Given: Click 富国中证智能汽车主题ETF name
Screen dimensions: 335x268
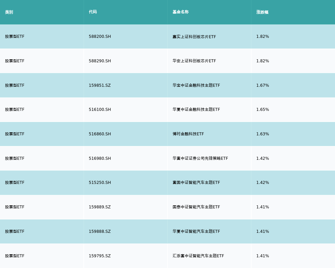Looking at the screenshot, I should (x=196, y=183).
